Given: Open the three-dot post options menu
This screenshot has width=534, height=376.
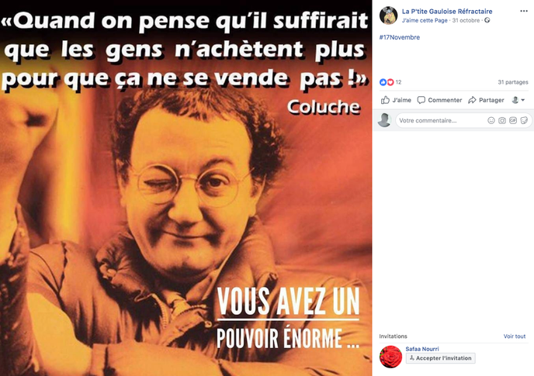Looking at the screenshot, I should click(524, 11).
